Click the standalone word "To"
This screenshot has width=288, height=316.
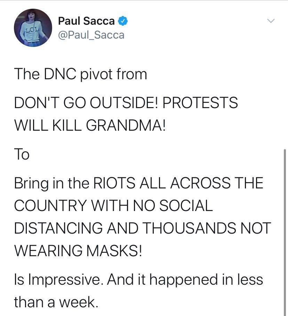point(22,154)
